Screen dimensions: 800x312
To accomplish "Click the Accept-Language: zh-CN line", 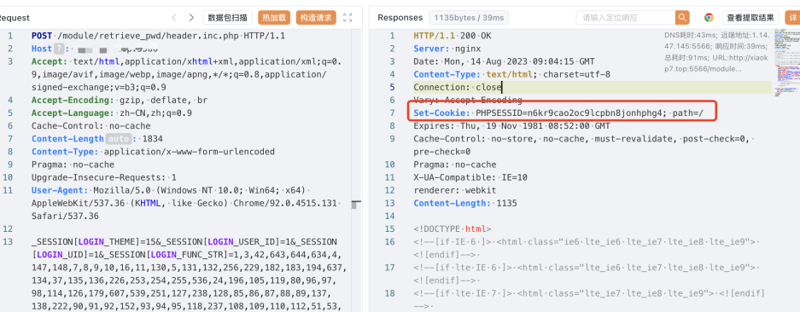I will (x=112, y=113).
